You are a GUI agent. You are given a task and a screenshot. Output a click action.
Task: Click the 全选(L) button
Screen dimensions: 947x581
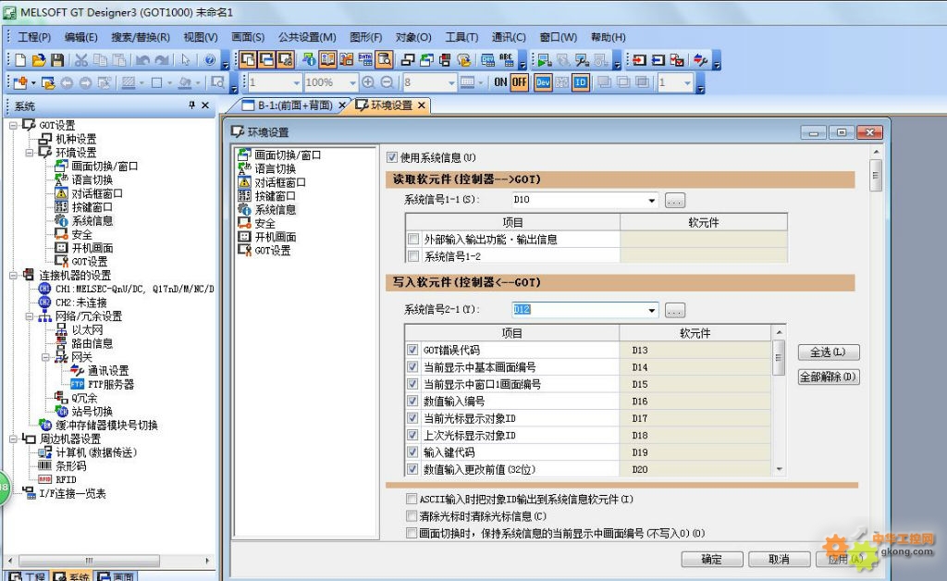pyautogui.click(x=828, y=352)
